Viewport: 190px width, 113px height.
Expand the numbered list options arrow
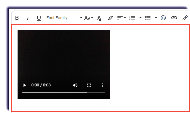coord(140,18)
